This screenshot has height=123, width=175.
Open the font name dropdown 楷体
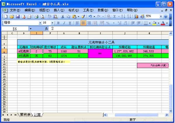point(40,23)
